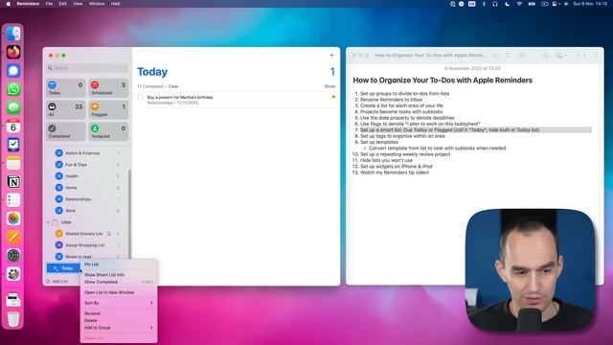Screen dimensions: 613x345
Task: Open the Pages app in the Dock
Action: point(13,237)
